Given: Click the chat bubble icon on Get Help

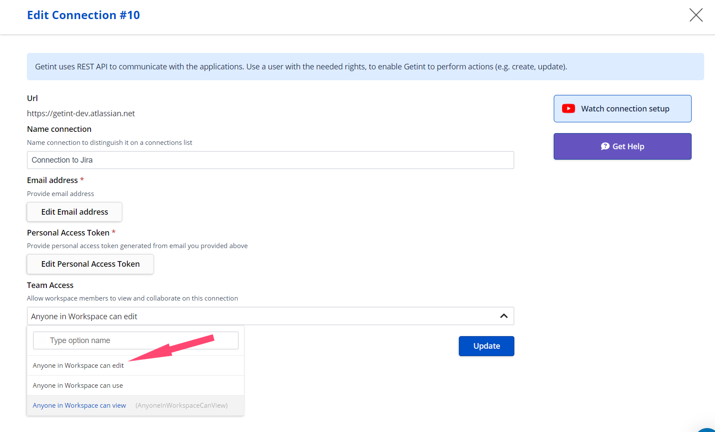Looking at the screenshot, I should [x=605, y=147].
